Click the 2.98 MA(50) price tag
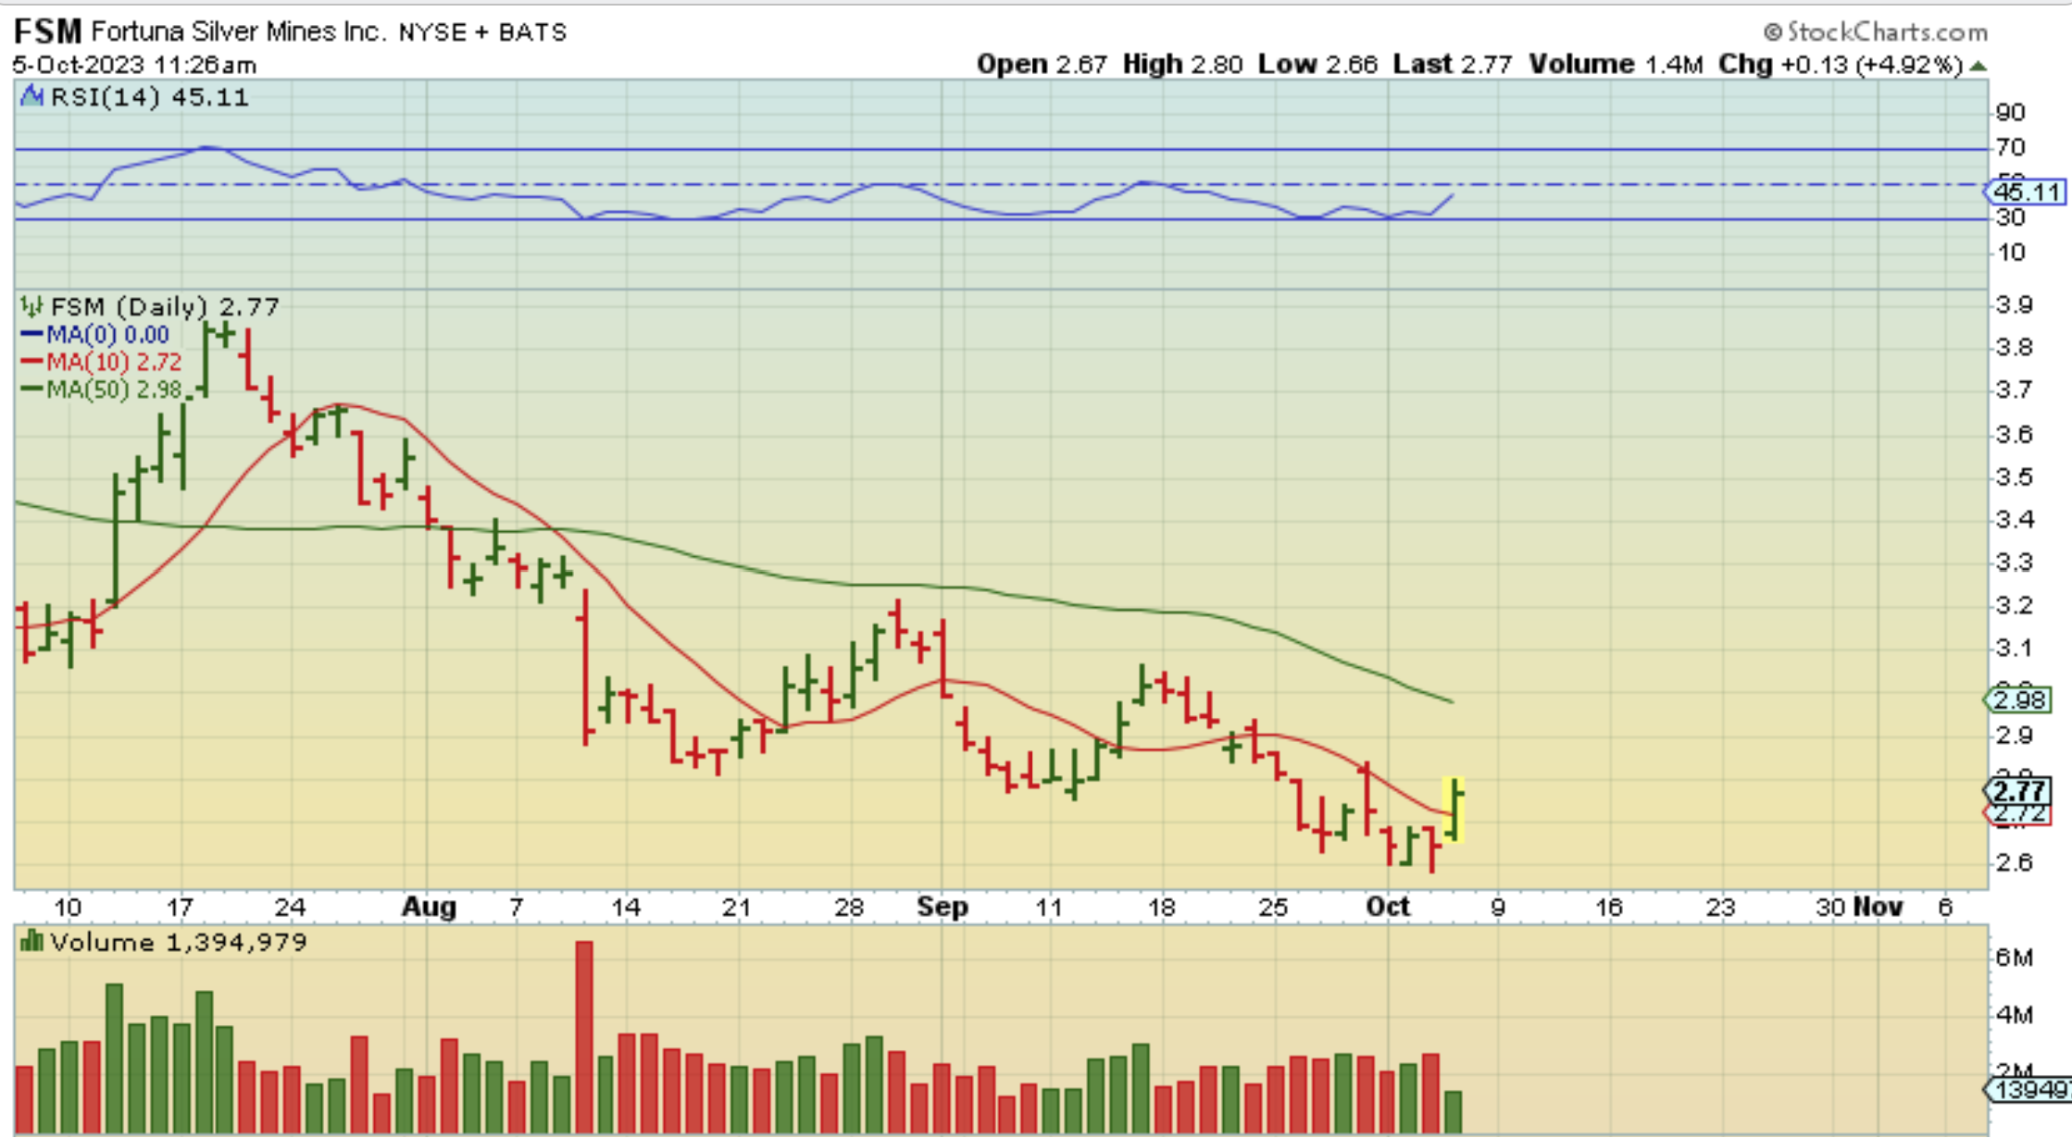Screen dimensions: 2072x1138 point(2019,700)
